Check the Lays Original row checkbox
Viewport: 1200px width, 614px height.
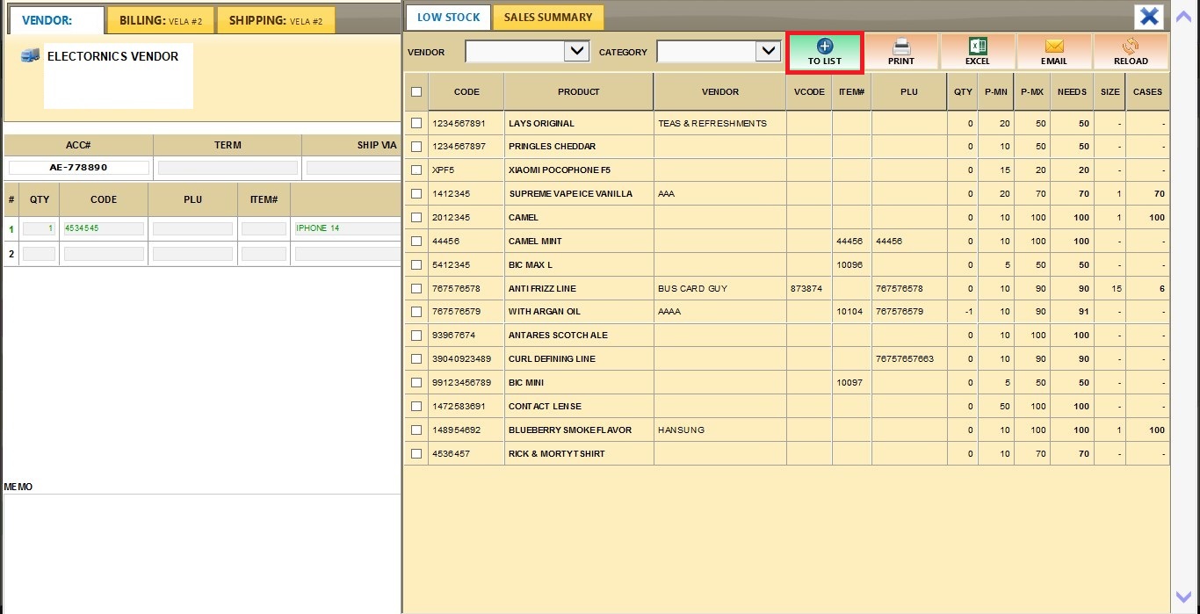click(x=416, y=124)
